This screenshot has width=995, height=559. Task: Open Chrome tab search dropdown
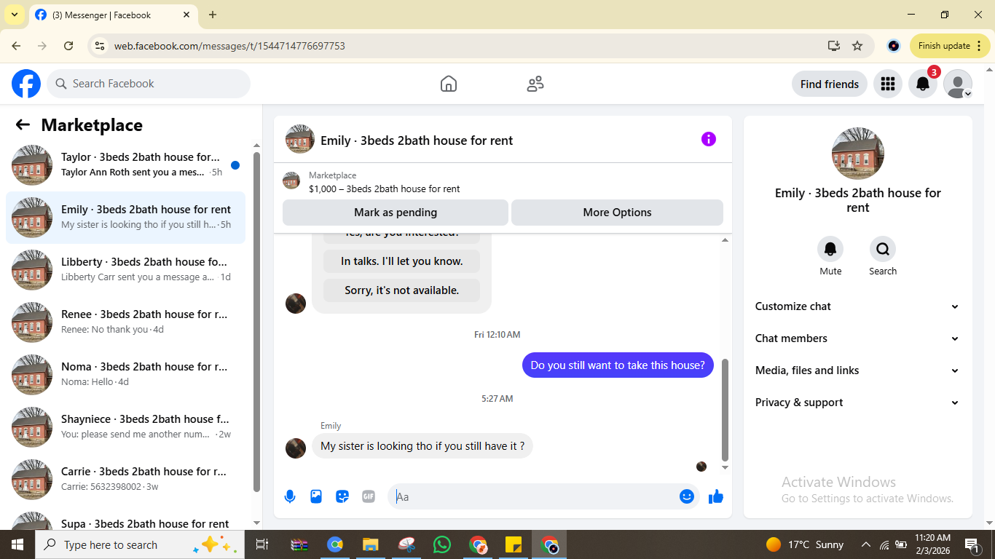(14, 15)
